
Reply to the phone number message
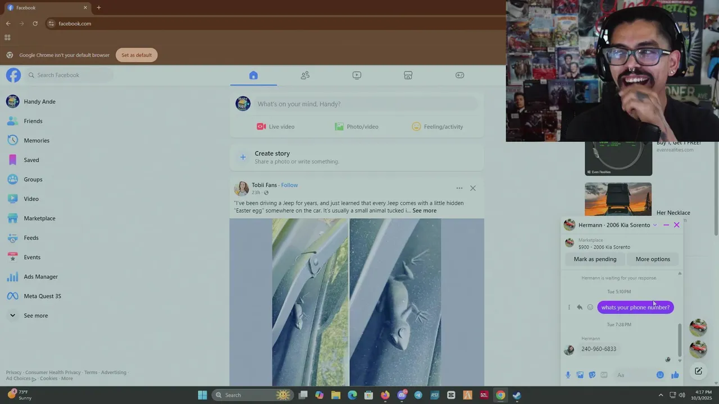pos(580,307)
